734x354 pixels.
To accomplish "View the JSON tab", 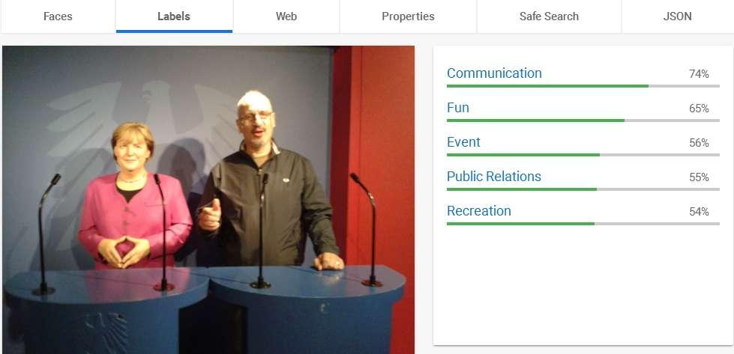I will (677, 16).
